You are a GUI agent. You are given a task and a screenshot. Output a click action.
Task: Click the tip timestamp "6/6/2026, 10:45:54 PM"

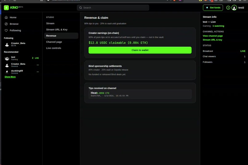[116, 96]
